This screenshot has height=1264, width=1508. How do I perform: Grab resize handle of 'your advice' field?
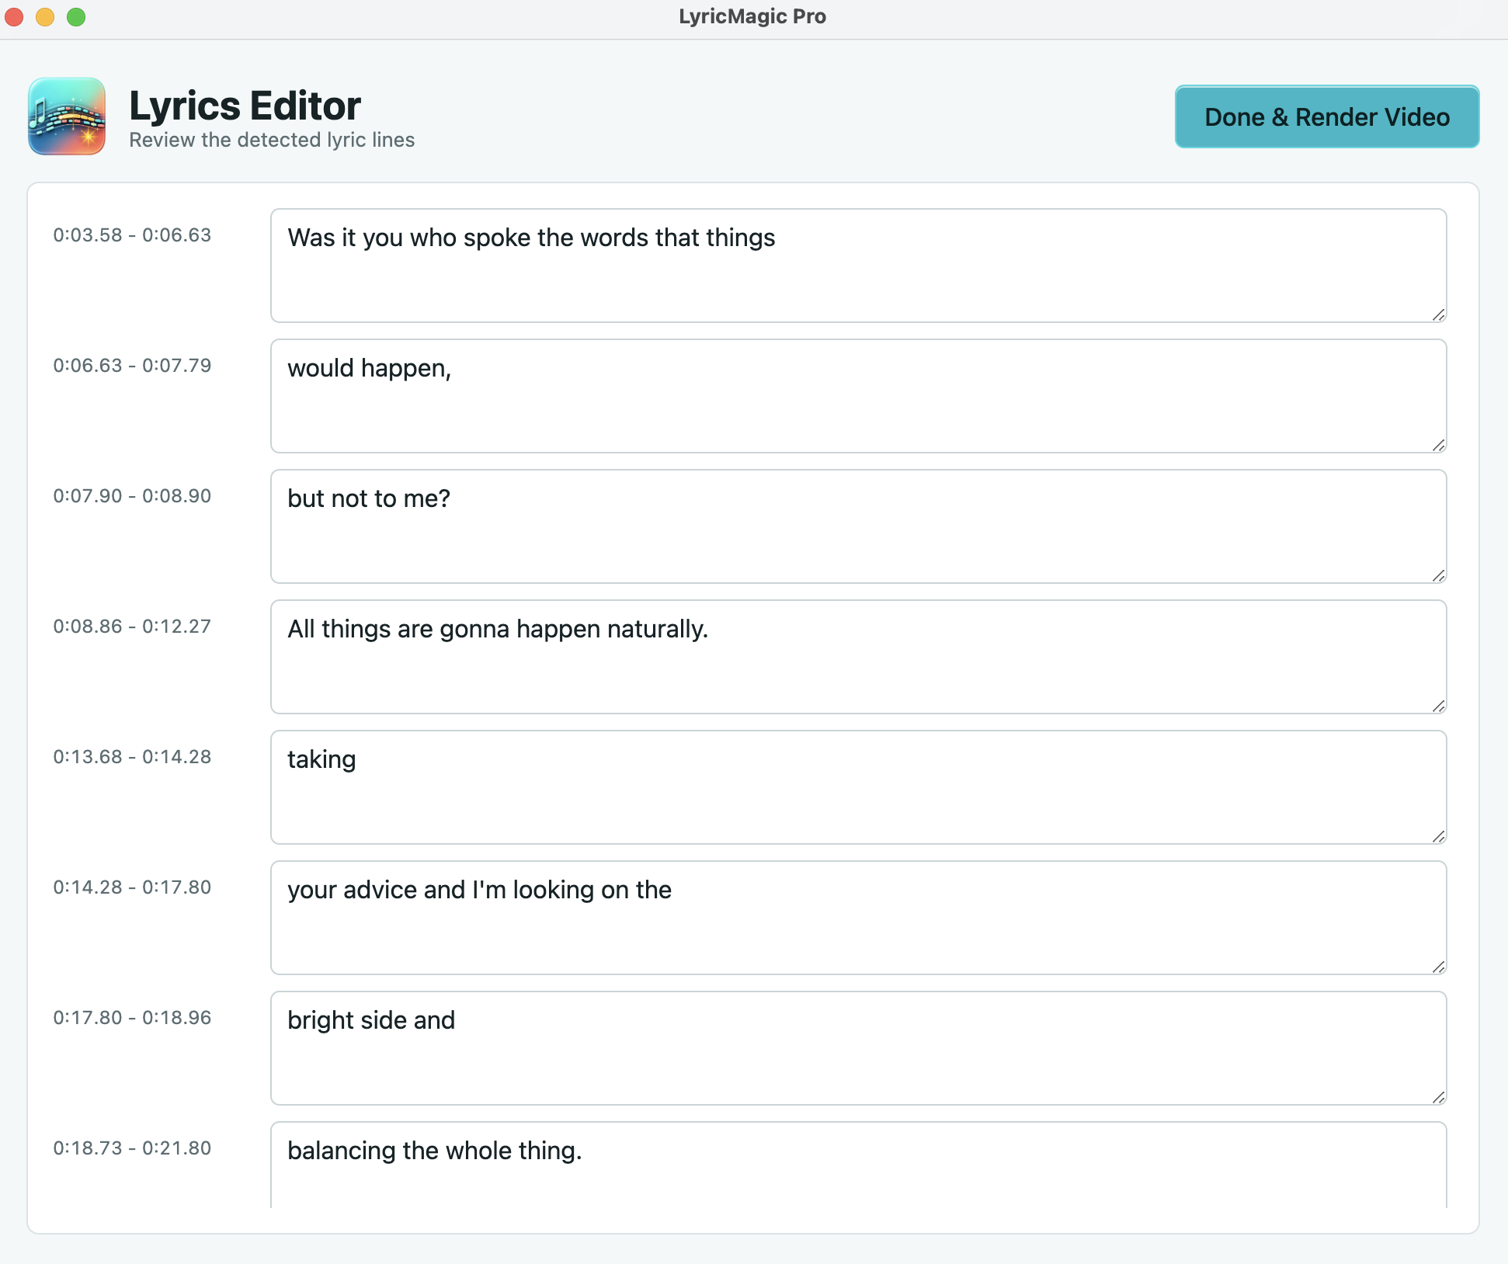coord(1438,967)
